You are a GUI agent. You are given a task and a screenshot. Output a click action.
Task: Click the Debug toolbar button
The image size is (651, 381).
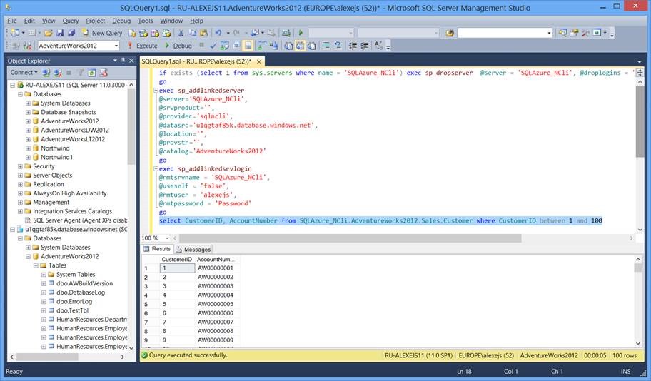[x=178, y=46]
